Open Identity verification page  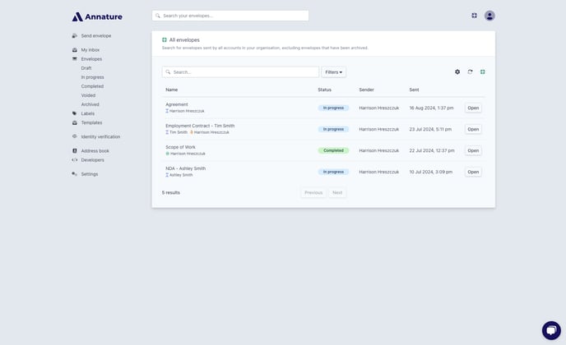pos(100,136)
